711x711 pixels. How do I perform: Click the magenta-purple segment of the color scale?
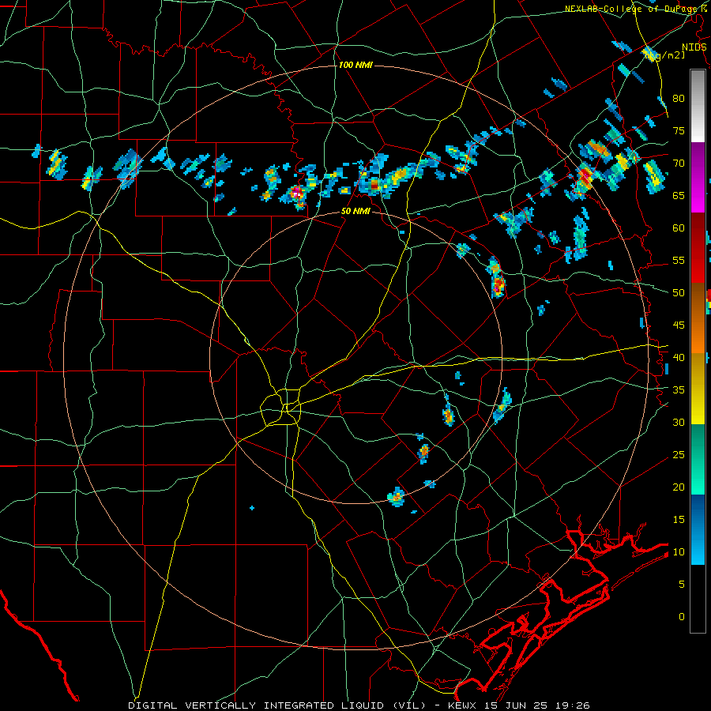(x=698, y=177)
